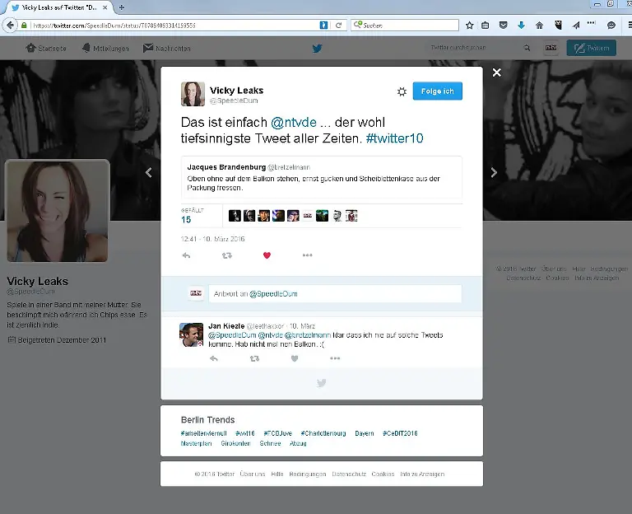632x514 pixels.
Task: Click the Twittern compose button
Action: coord(591,49)
